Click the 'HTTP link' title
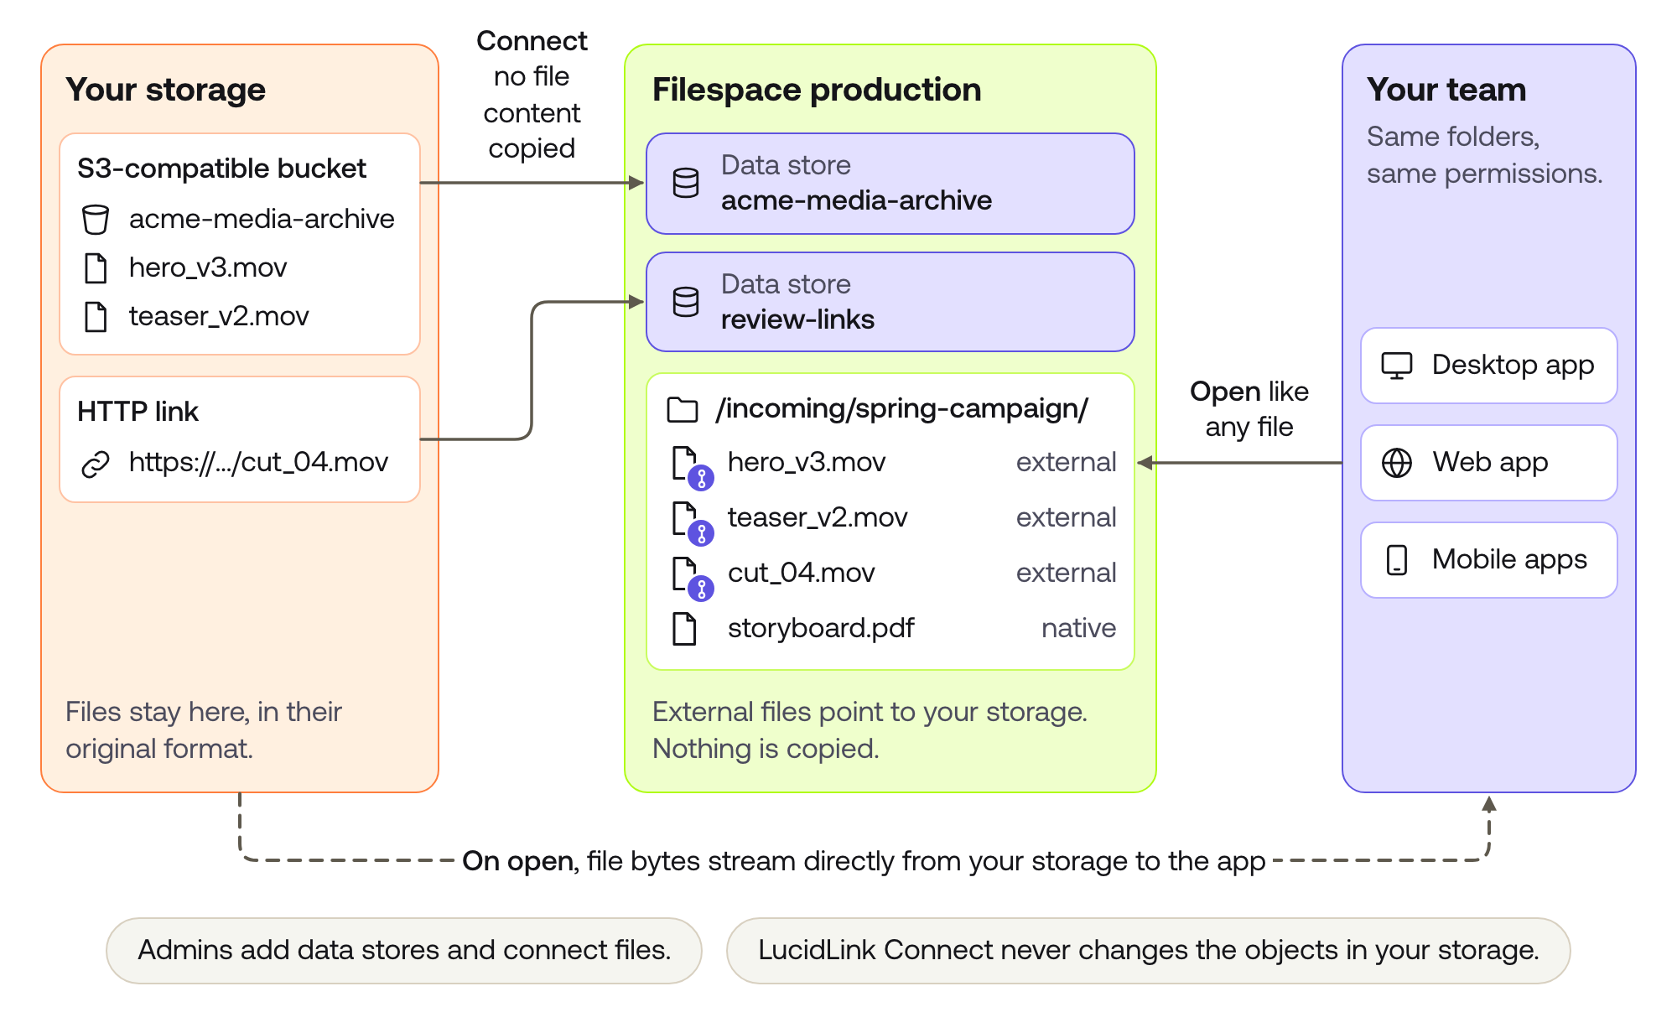This screenshot has height=1033, width=1677. pyautogui.click(x=138, y=412)
